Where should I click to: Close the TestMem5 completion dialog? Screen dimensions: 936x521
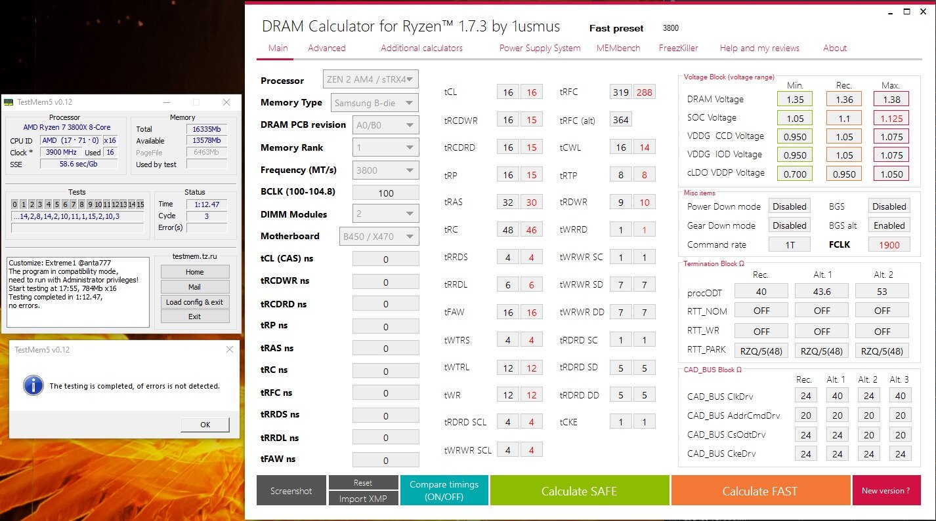pyautogui.click(x=229, y=350)
